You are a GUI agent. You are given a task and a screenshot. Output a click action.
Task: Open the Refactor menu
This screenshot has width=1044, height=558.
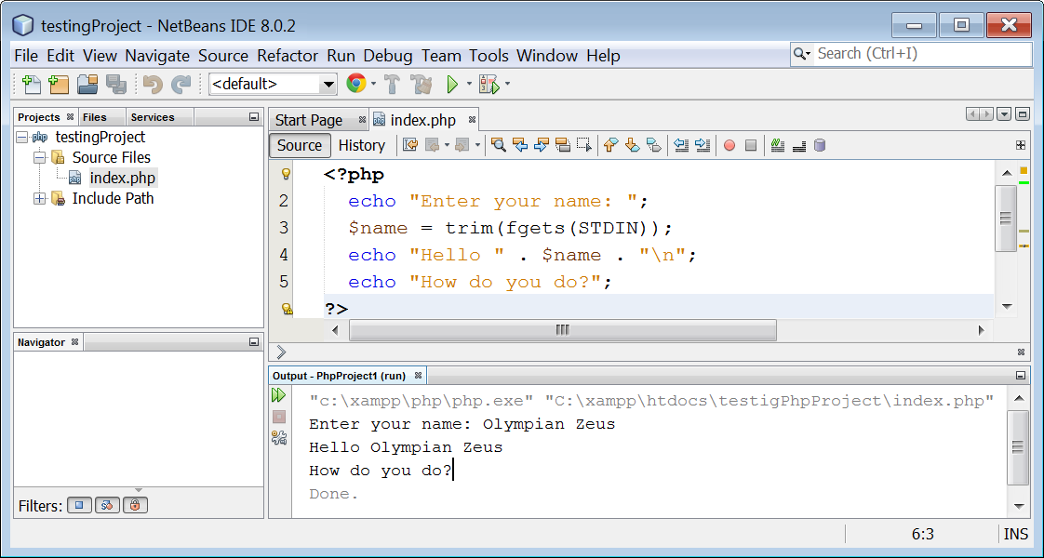[288, 56]
